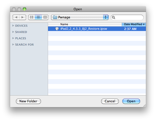Screen dimensions: 156x121
Task: Go forward with the right arrow button
Action: (x=23, y=17)
